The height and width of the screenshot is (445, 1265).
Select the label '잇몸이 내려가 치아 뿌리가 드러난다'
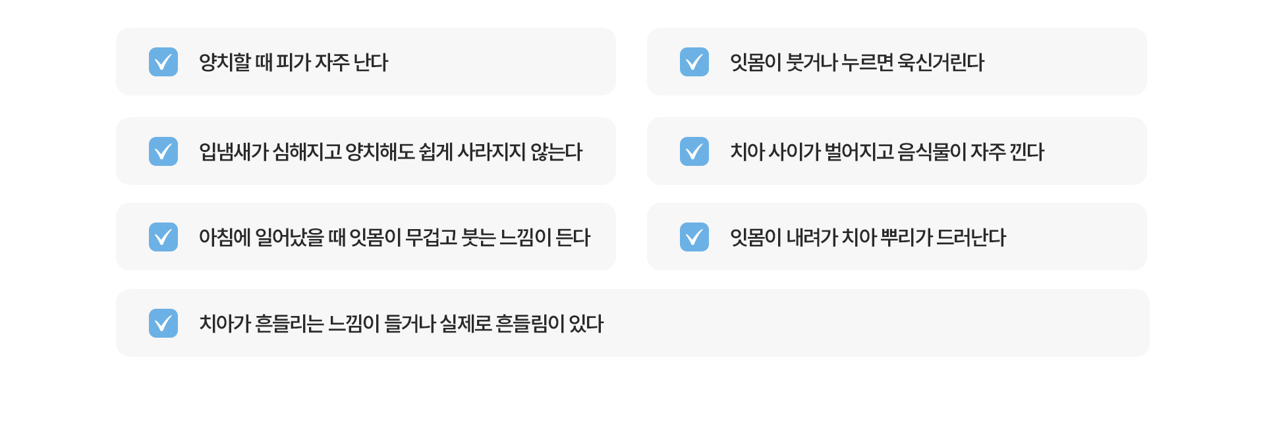pyautogui.click(x=868, y=238)
